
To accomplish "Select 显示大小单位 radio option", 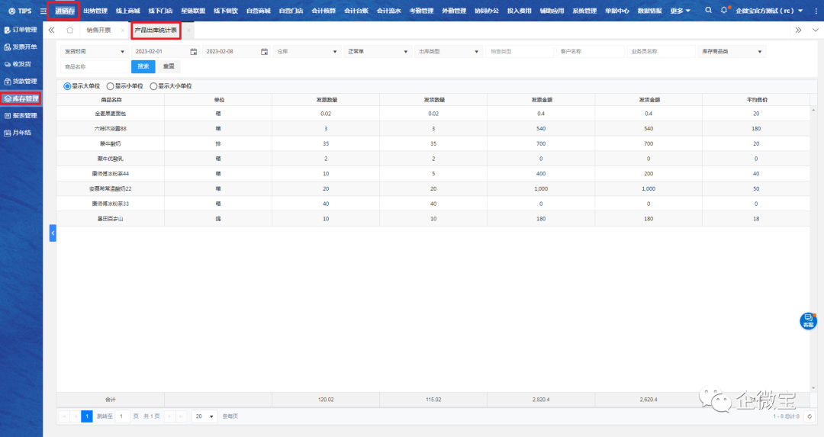I will tap(153, 86).
